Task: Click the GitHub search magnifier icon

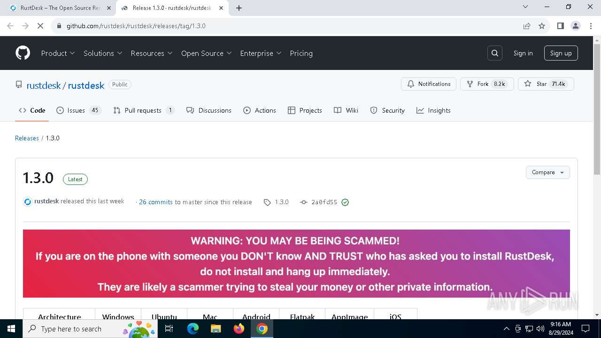Action: click(x=495, y=53)
